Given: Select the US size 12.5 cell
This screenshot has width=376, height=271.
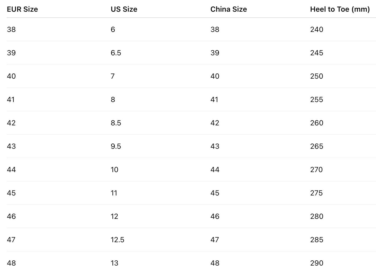Looking at the screenshot, I should click(117, 240).
